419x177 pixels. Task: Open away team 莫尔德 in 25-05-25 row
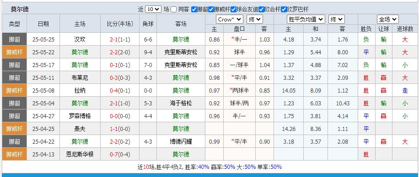tap(181, 39)
